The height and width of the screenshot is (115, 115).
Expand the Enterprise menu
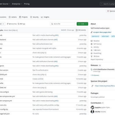[17, 4]
